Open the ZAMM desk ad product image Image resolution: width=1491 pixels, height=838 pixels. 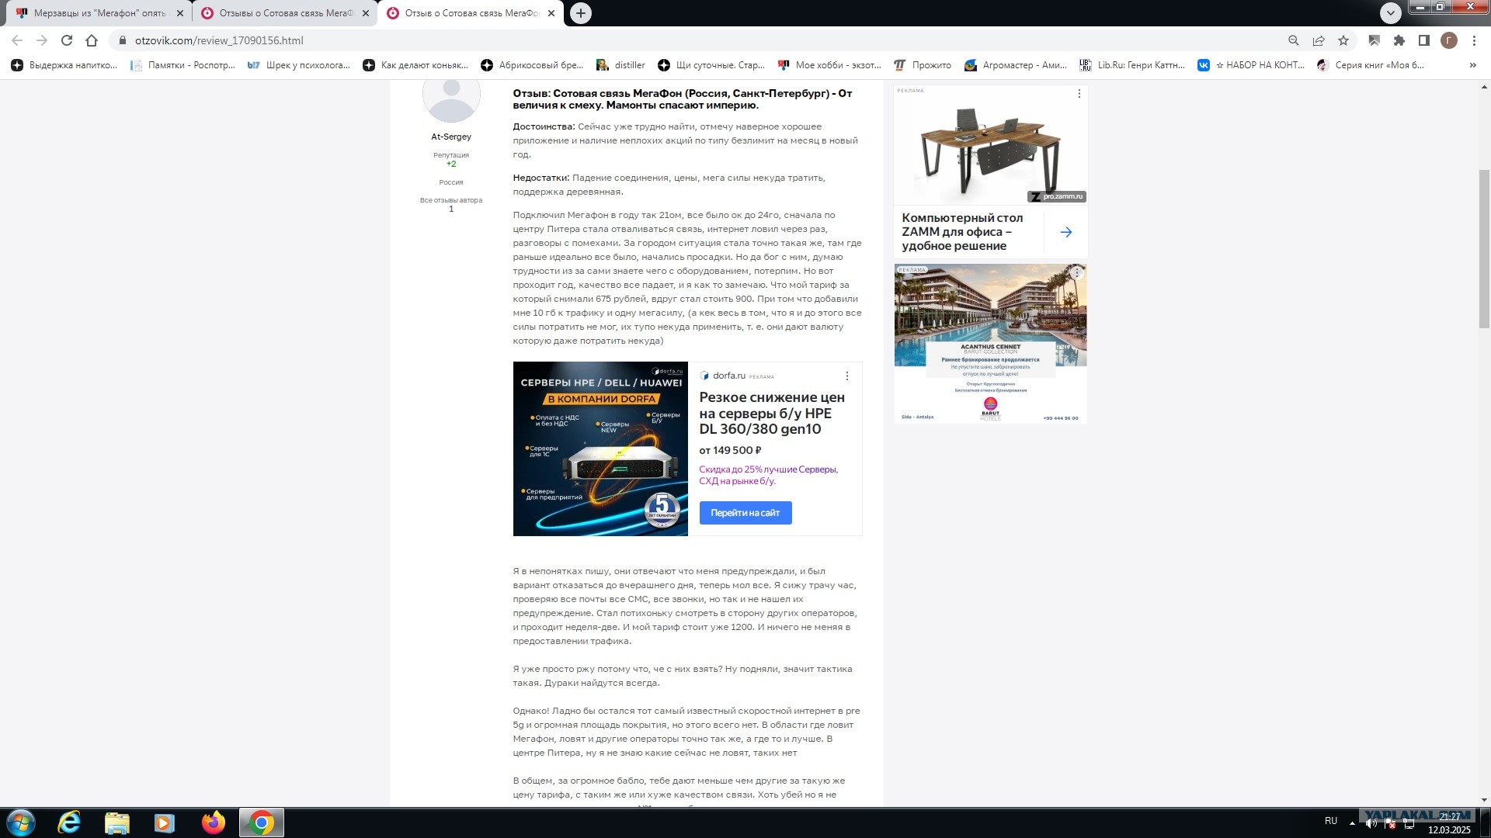point(990,146)
